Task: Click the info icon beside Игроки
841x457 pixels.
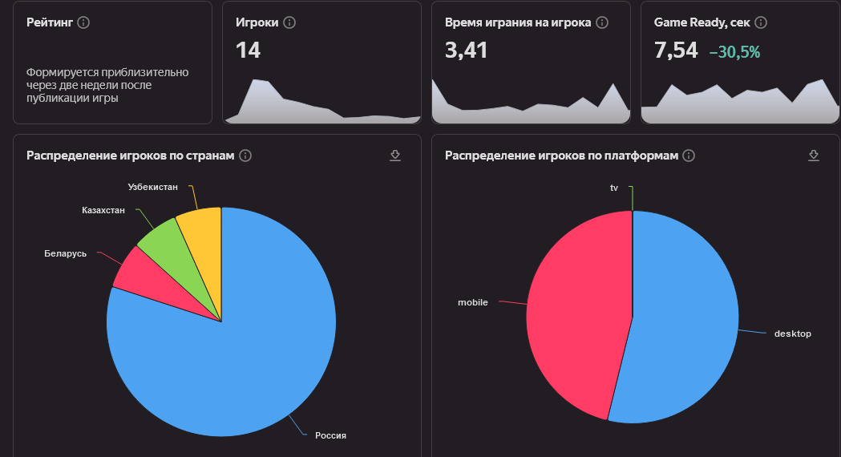Action: [x=290, y=22]
